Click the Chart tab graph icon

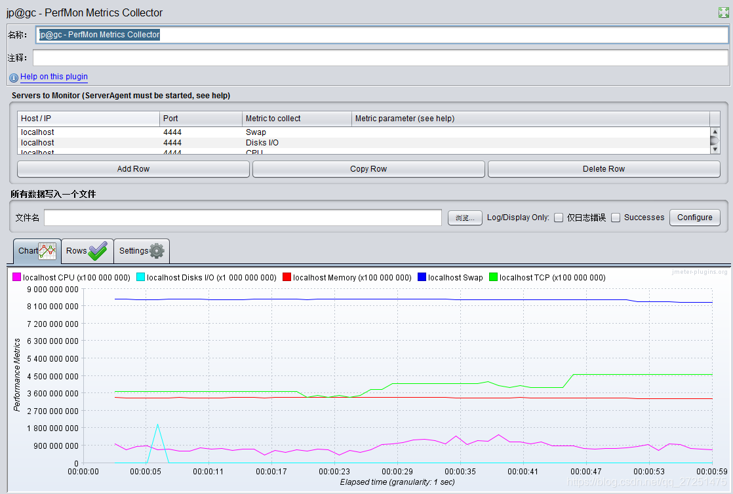pyautogui.click(x=47, y=251)
